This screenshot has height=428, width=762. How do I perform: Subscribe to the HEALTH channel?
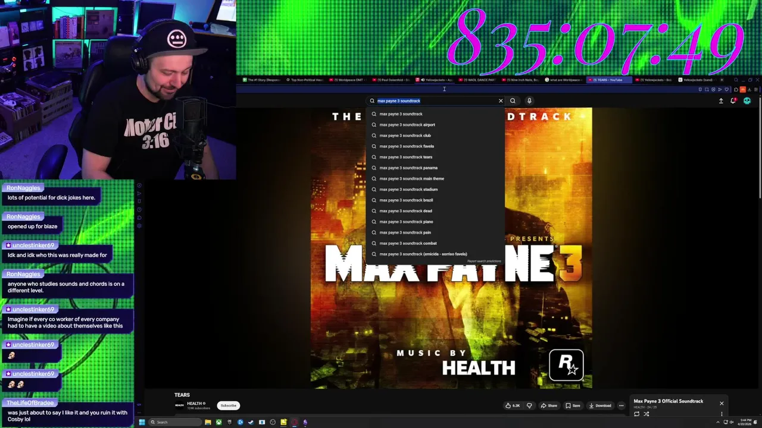coord(229,405)
